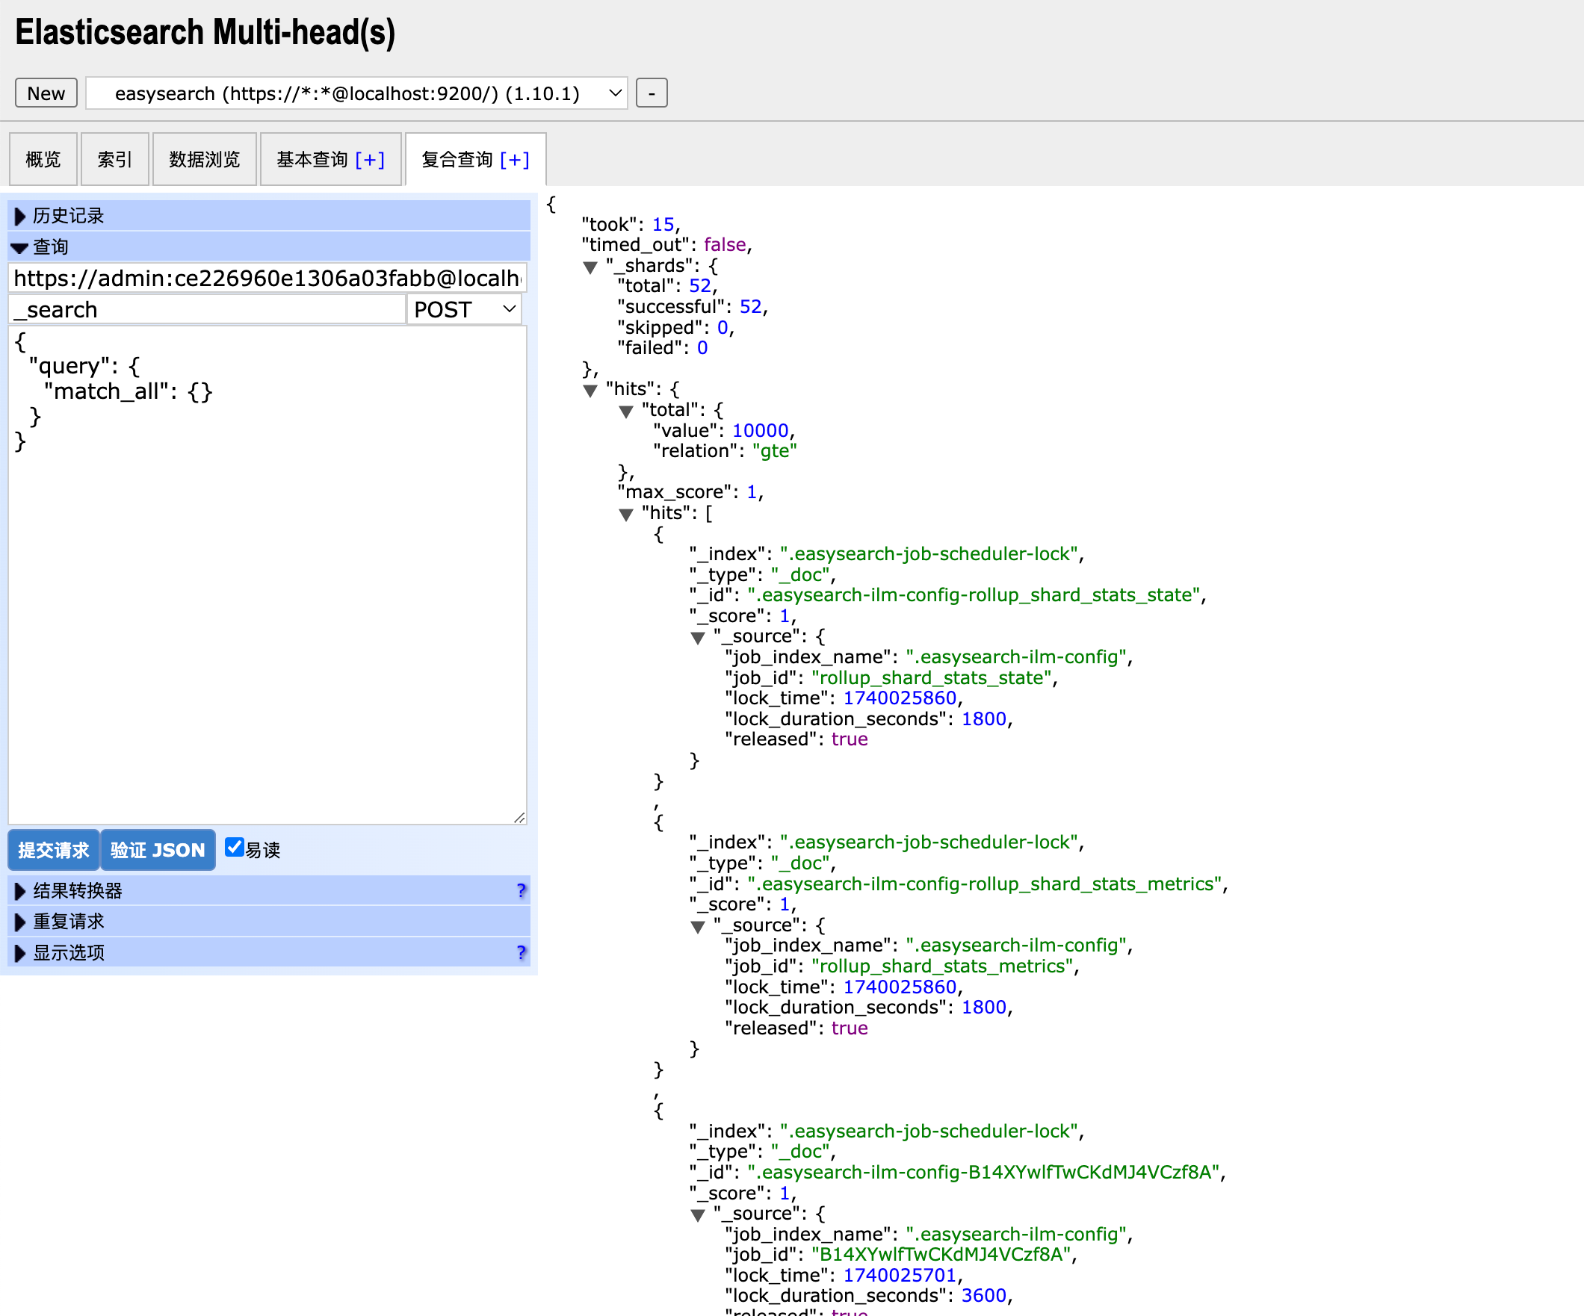This screenshot has width=1584, height=1316.
Task: Open help icon for 显示选项
Action: click(x=522, y=952)
